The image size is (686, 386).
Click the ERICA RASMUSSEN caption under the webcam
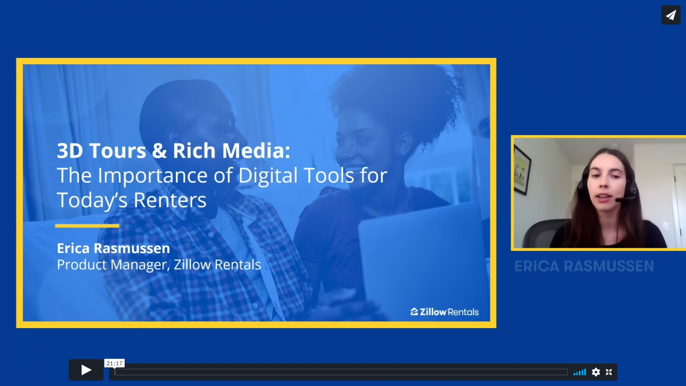click(584, 266)
